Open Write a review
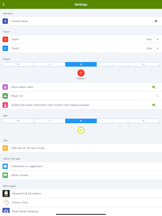 coord(81,175)
